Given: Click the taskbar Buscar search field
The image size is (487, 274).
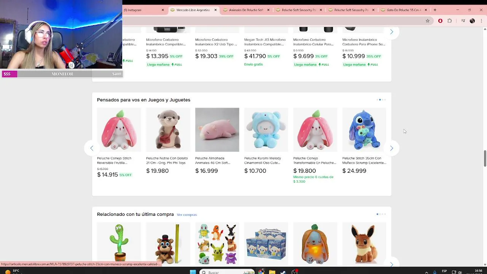Looking at the screenshot, I should pos(226,272).
